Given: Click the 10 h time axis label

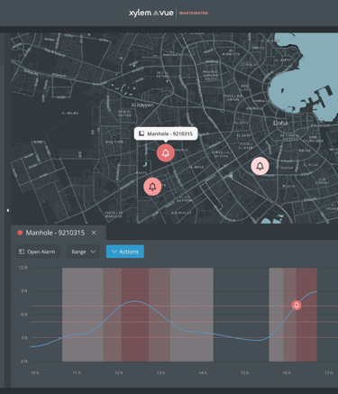Looking at the screenshot, I should coord(35,372).
